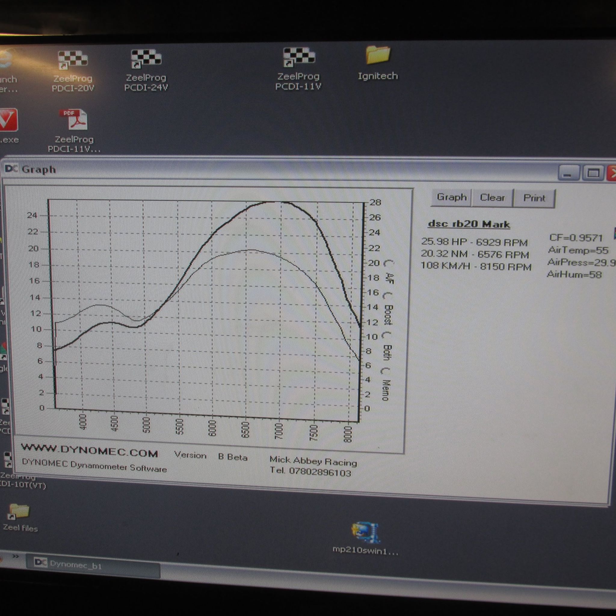616x616 pixels.
Task: Click the AirTemp=55 value
Action: coord(578,250)
